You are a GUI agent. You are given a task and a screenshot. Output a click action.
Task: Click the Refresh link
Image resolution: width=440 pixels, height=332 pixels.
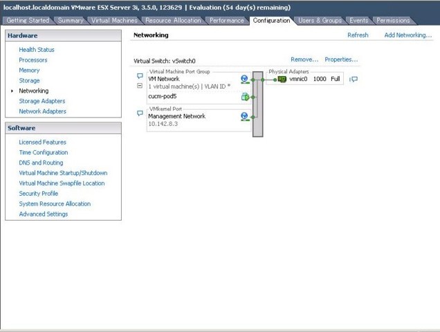click(358, 35)
